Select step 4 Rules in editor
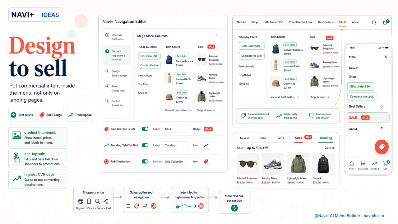 click(117, 88)
